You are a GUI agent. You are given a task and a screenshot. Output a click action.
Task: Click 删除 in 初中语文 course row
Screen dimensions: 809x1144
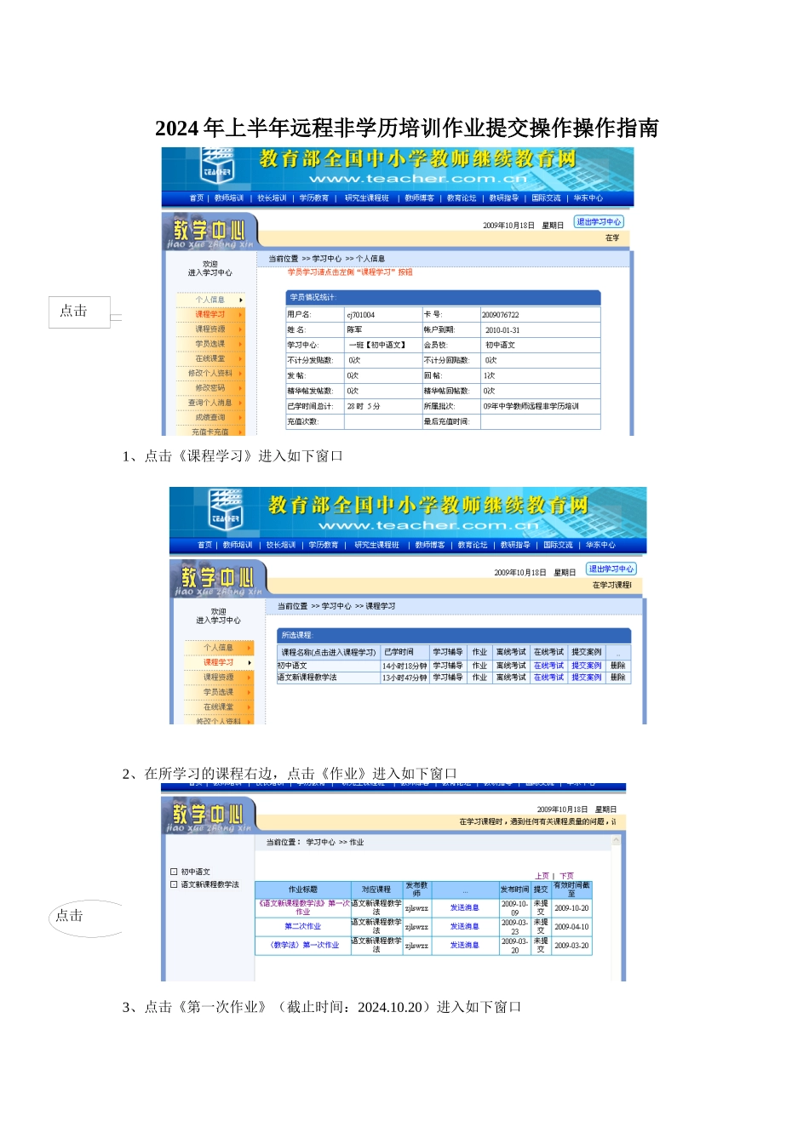618,666
